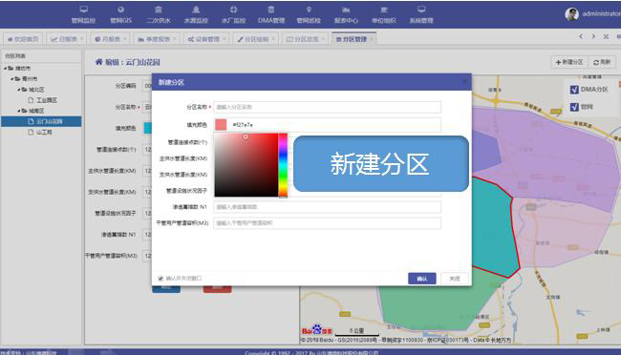
Task: Collapse the 青州市 tree node arrow
Action: pos(11,79)
